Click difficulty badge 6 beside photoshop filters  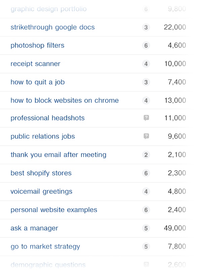click(x=146, y=46)
